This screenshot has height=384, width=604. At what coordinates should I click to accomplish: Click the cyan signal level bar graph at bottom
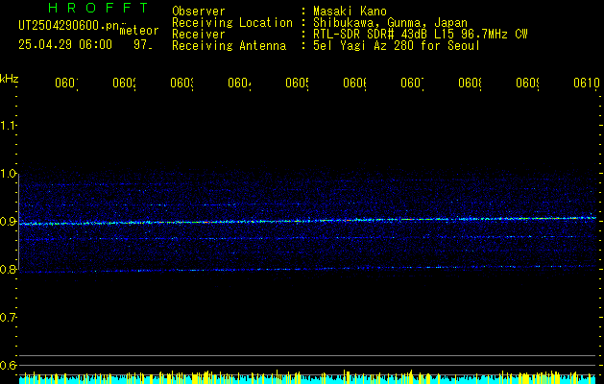coord(307,378)
